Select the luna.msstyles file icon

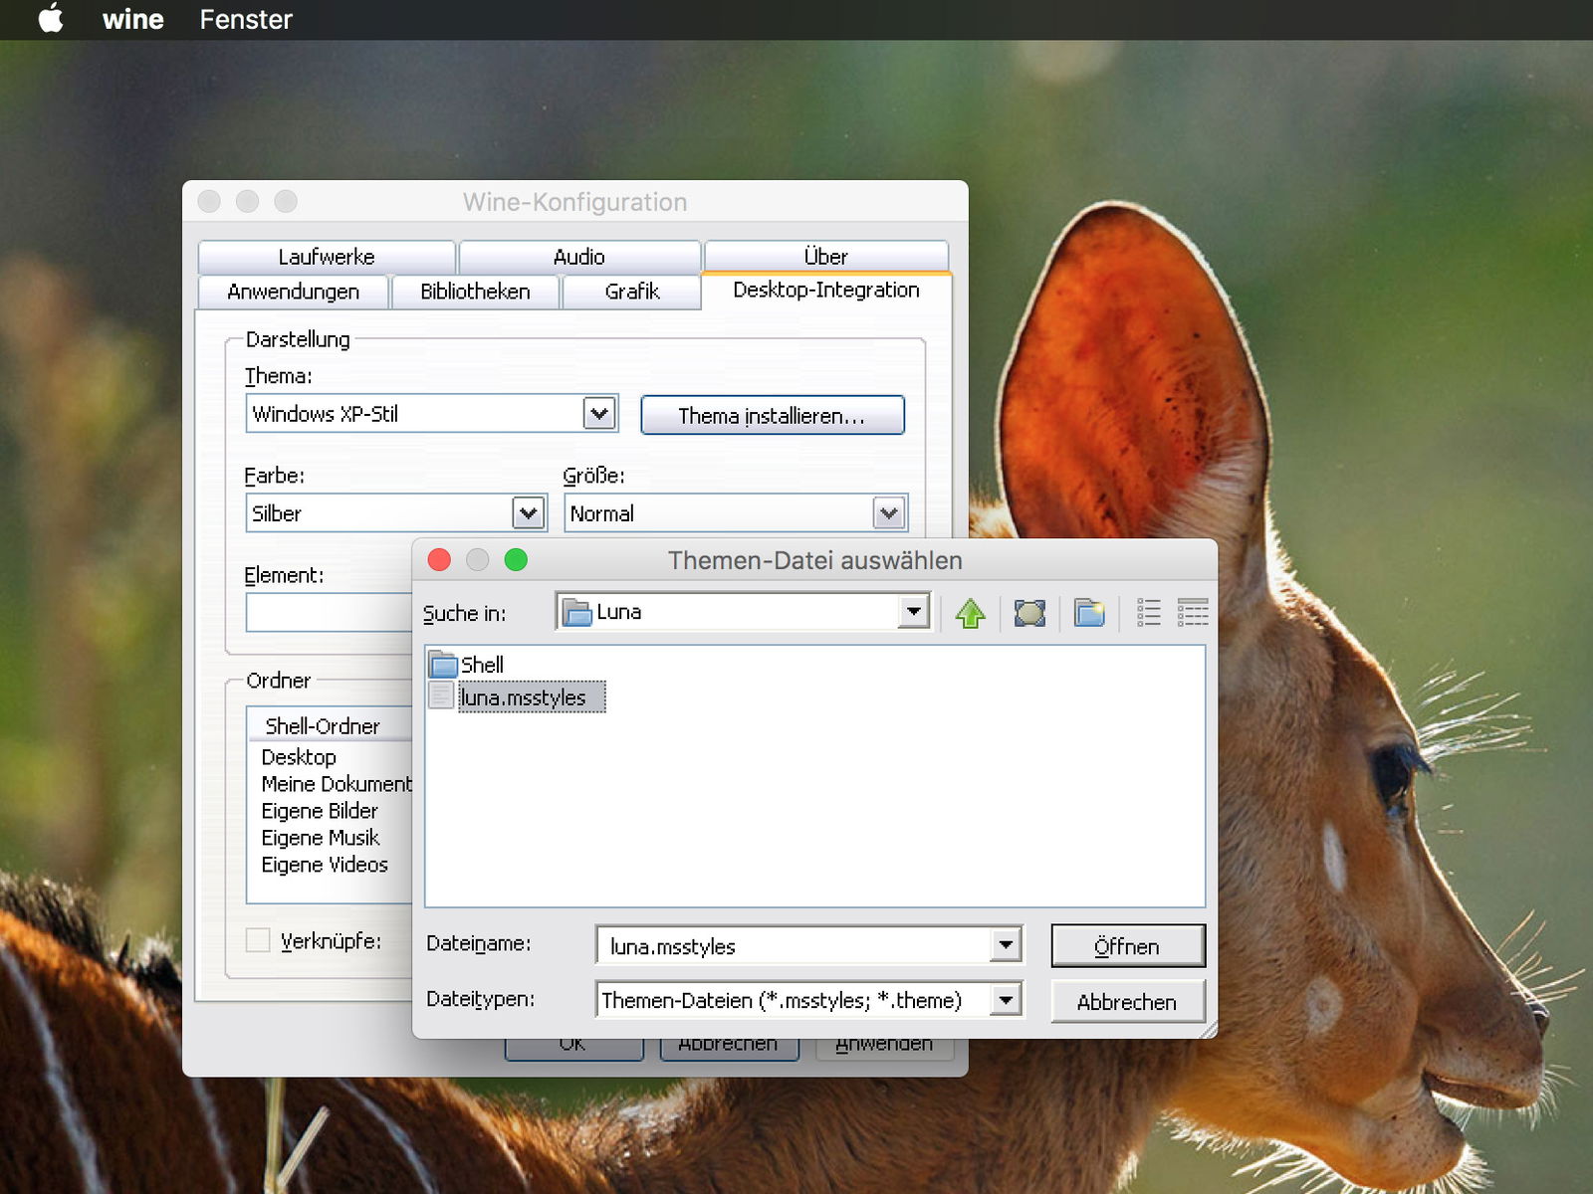click(x=441, y=696)
